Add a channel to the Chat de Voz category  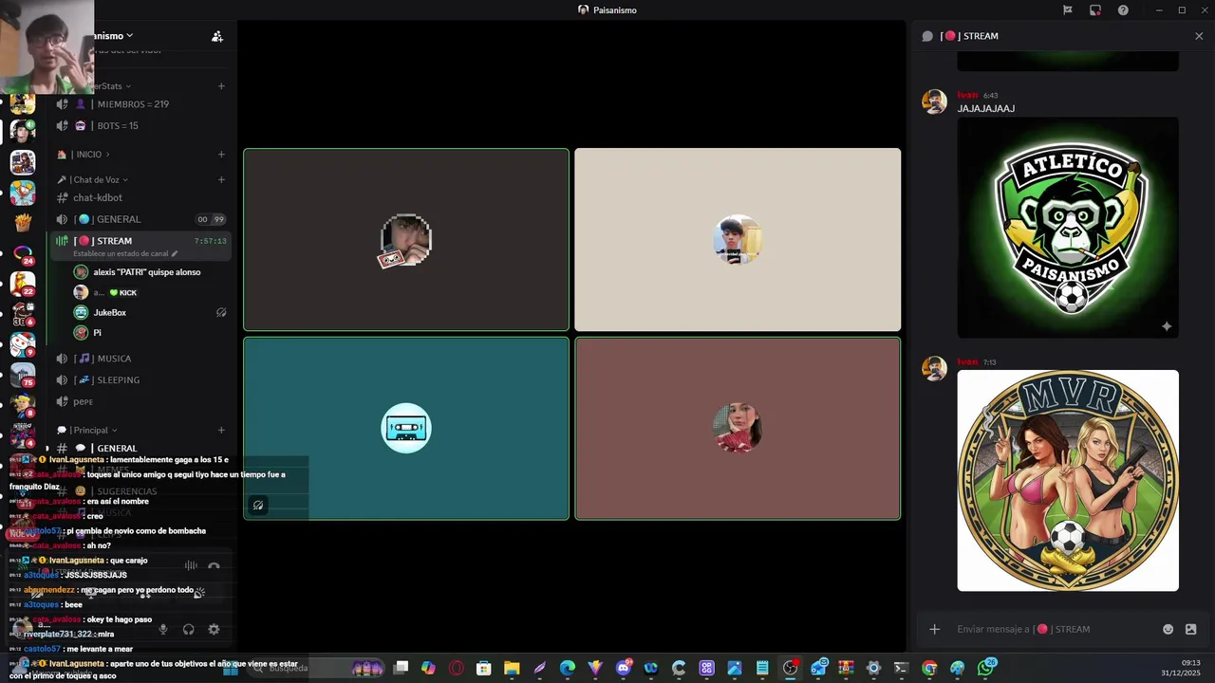[x=221, y=180]
